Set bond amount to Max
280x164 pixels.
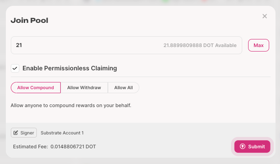tap(258, 45)
